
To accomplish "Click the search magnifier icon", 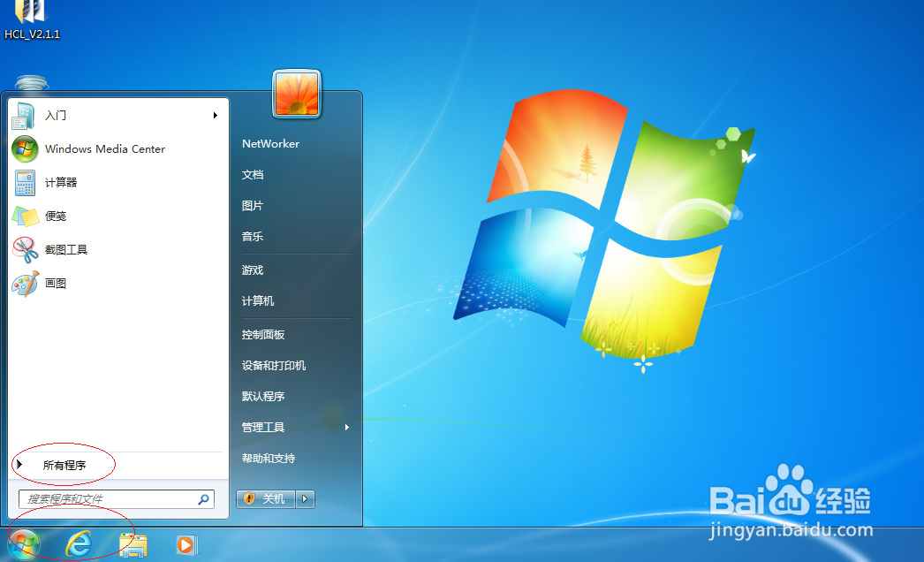I will tap(203, 499).
